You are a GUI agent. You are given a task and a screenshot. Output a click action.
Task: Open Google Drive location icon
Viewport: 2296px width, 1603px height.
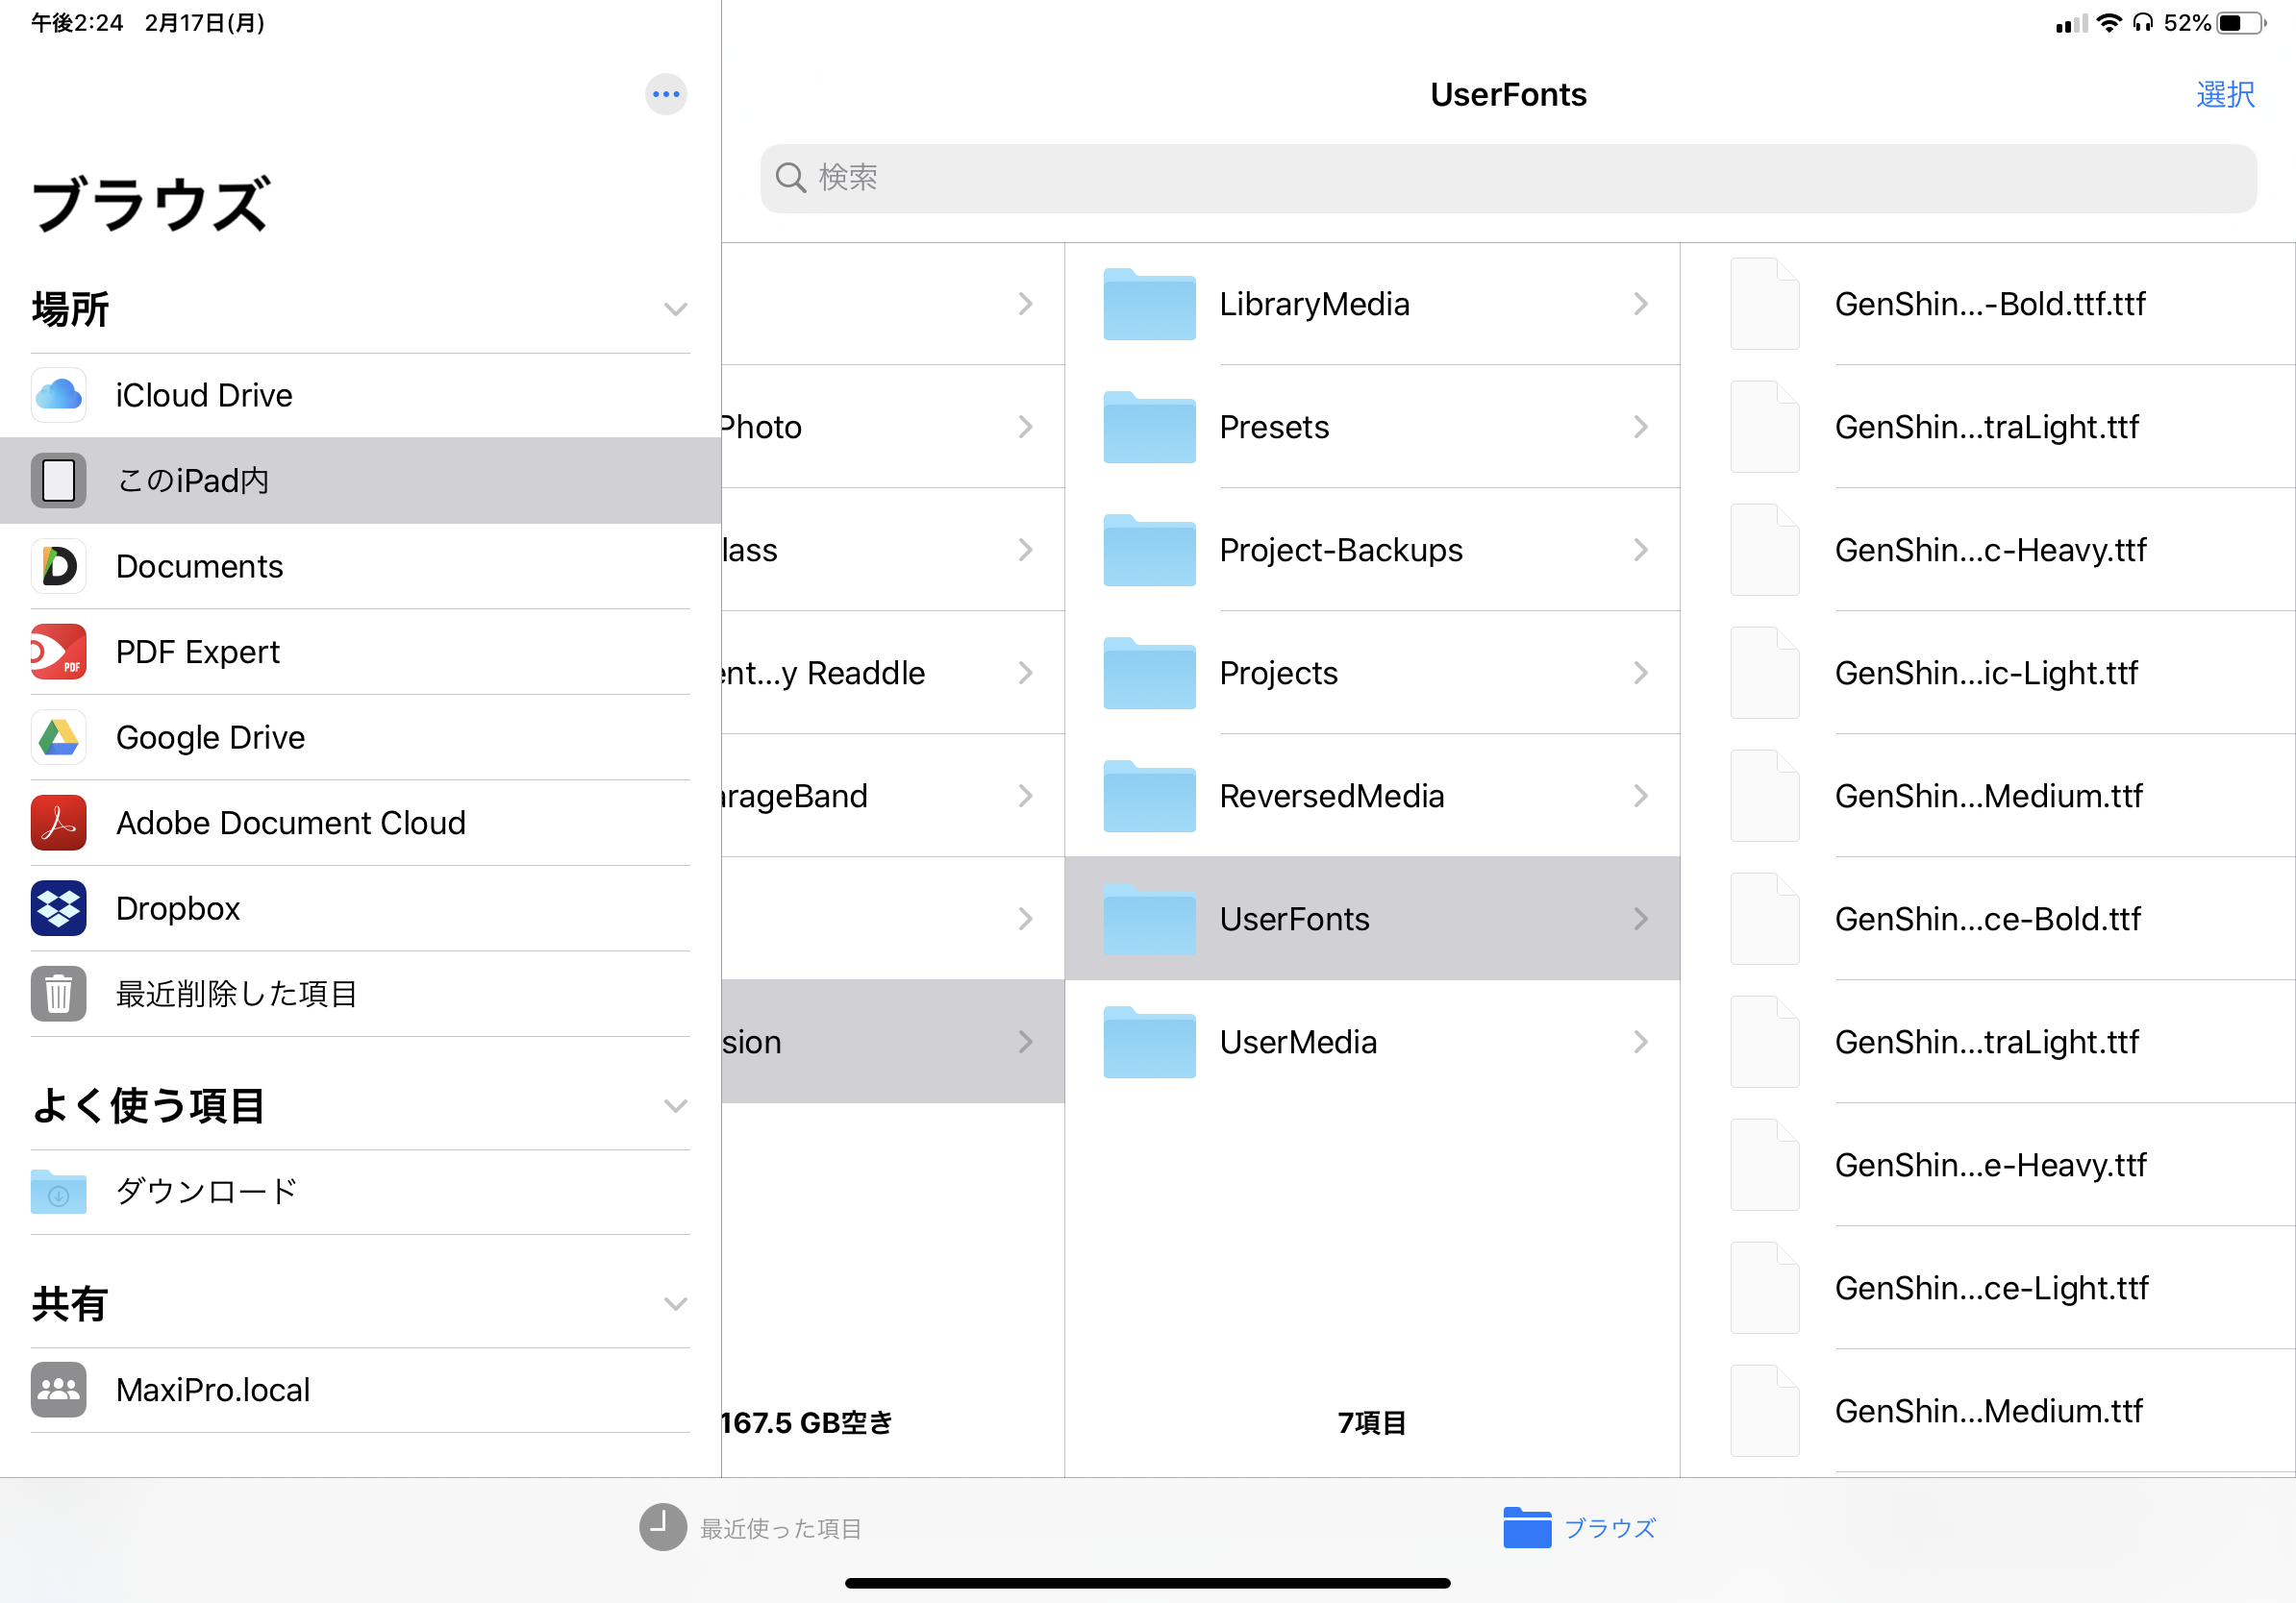coord(58,737)
